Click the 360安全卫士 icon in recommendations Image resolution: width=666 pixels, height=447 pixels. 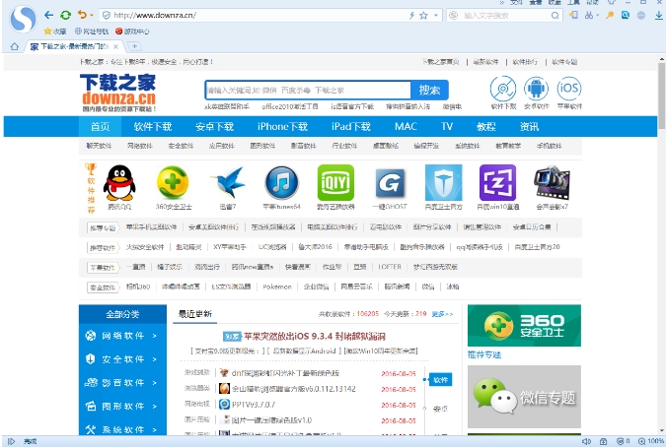[x=173, y=182]
